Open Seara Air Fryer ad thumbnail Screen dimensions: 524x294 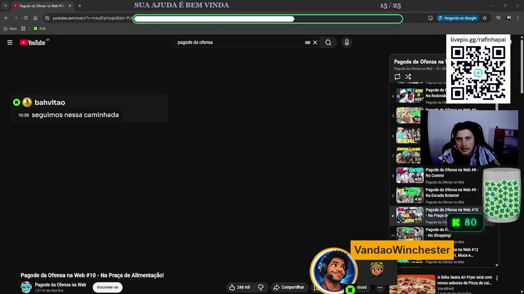[x=416, y=285]
